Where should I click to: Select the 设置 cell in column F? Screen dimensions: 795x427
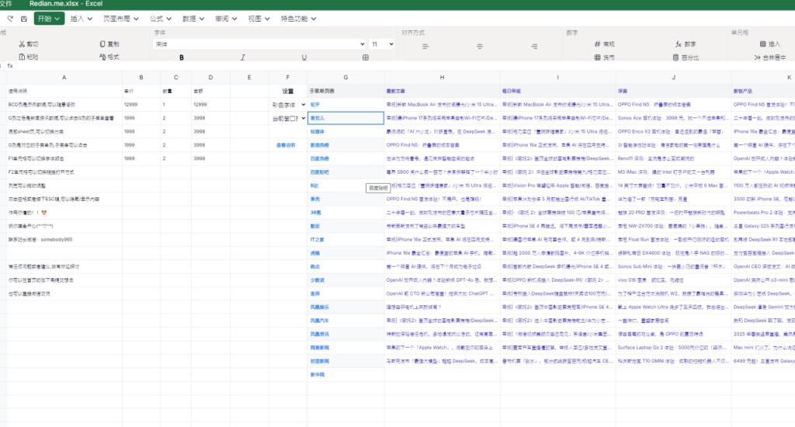click(x=287, y=92)
